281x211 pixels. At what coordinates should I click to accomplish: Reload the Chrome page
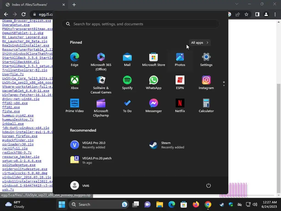coord(24,14)
